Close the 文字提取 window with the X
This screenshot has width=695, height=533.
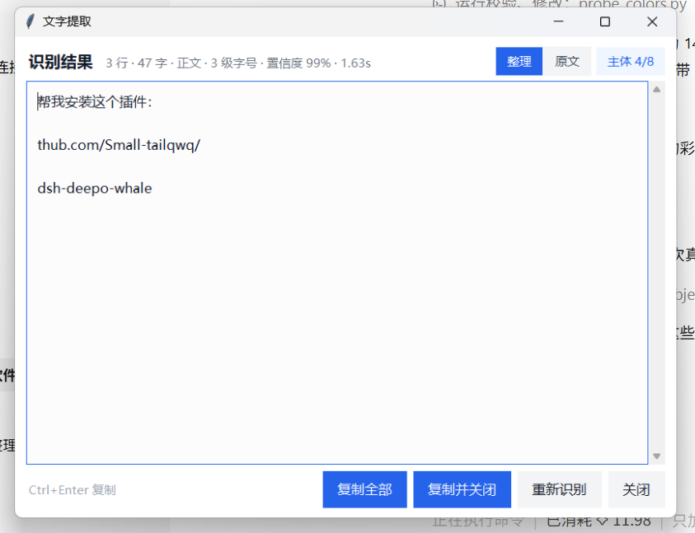point(652,21)
